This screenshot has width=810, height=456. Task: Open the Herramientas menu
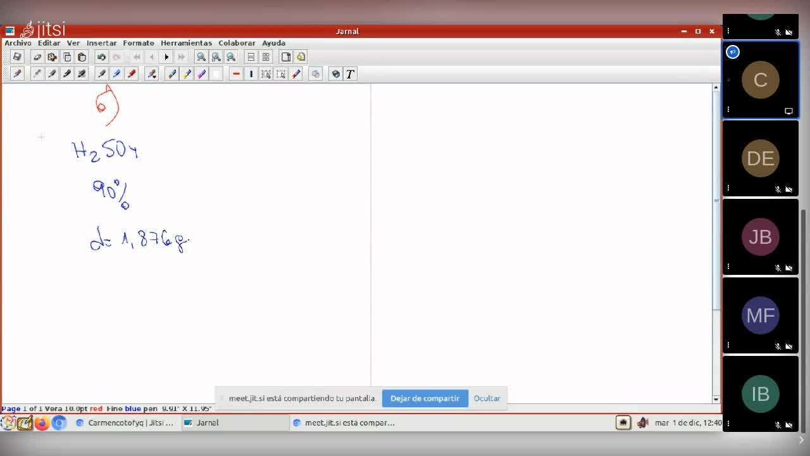tap(186, 43)
